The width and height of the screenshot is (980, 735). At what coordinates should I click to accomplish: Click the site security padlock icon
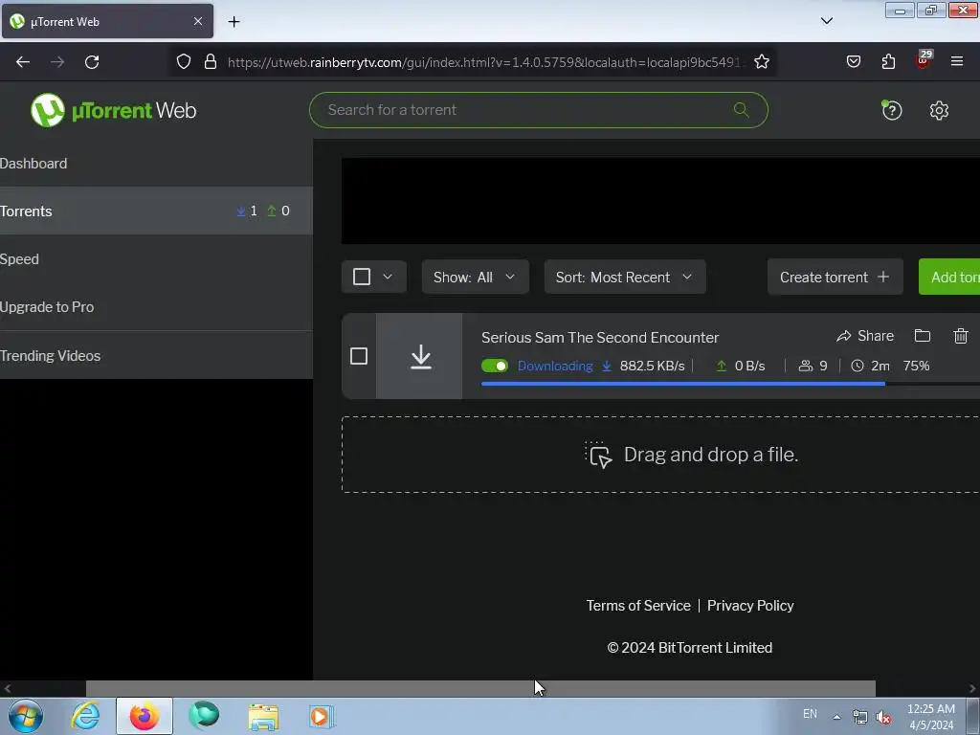coord(211,62)
